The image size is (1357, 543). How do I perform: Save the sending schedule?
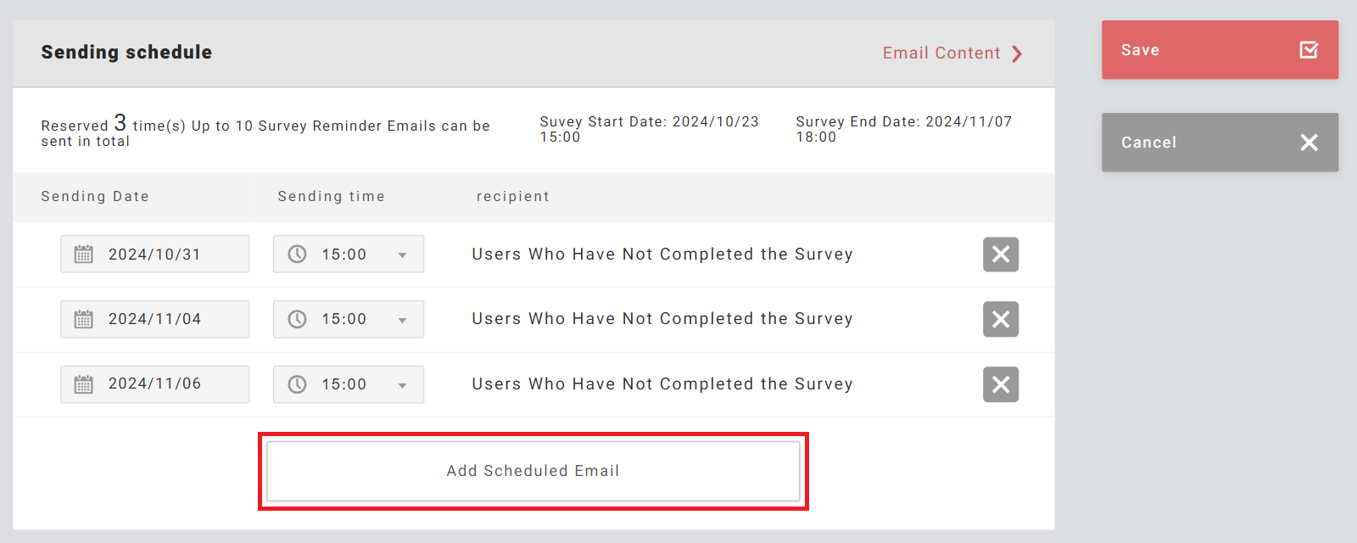[x=1220, y=50]
